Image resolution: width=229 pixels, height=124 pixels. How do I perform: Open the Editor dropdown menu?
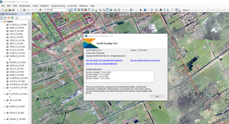186,10
